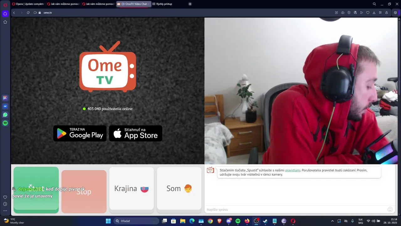Open history clock icon in sidebar
Viewport: 401px width, 226px height.
coord(5,204)
